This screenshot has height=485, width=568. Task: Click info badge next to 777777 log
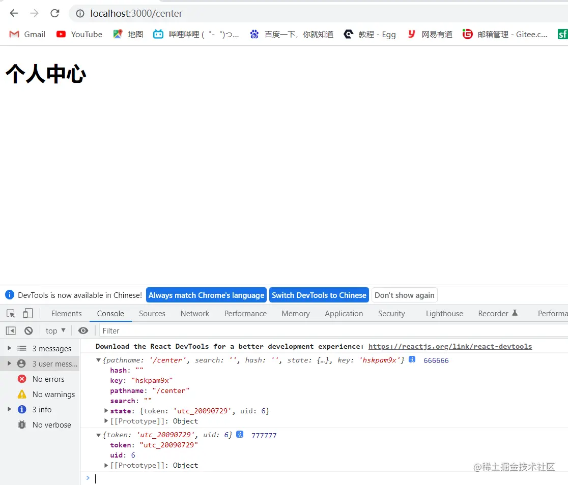[x=240, y=434]
